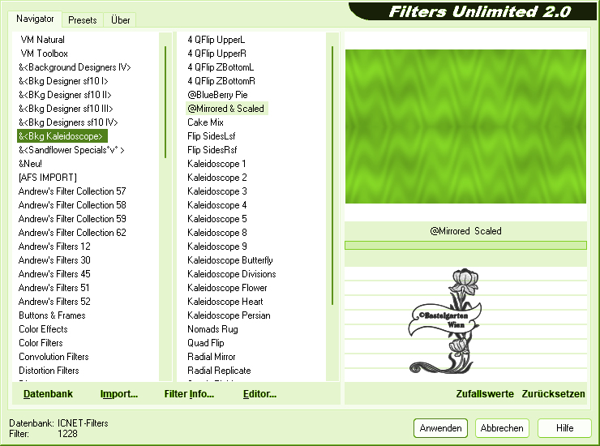Choose the Kaleidoscope 1 filter
600x446 pixels.
(x=216, y=164)
